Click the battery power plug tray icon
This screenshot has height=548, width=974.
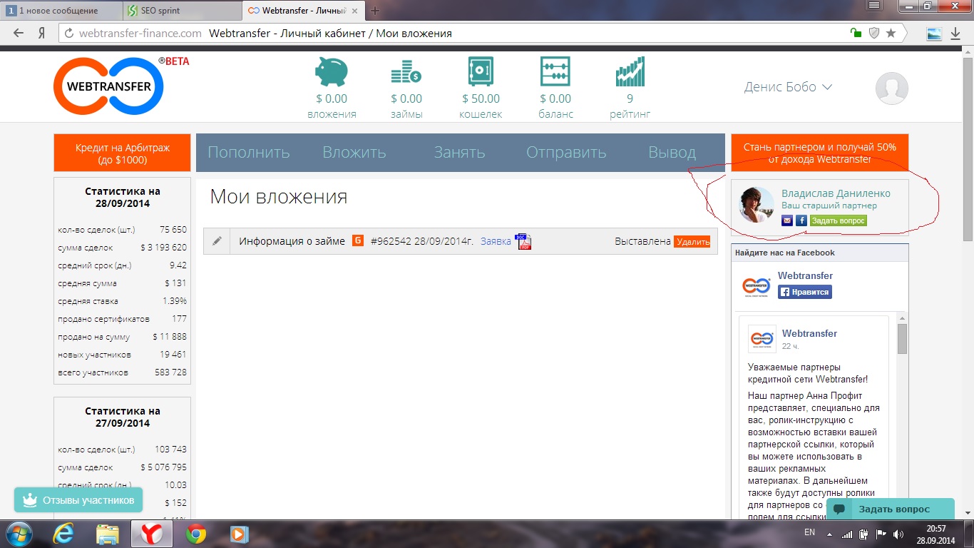864,534
